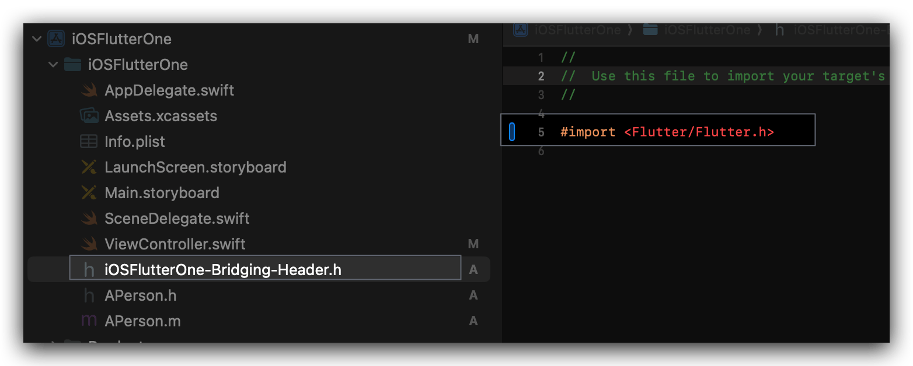Click the Swift icon beside SceneDelegate.swift
Viewport: 913px width, 366px height.
coord(89,219)
